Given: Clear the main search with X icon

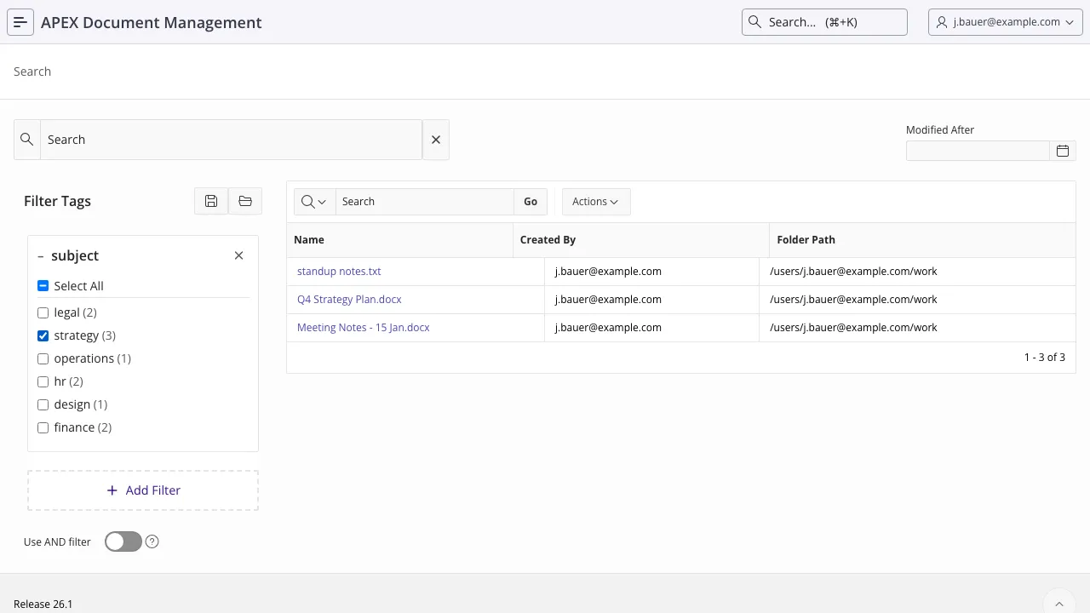Looking at the screenshot, I should (436, 140).
